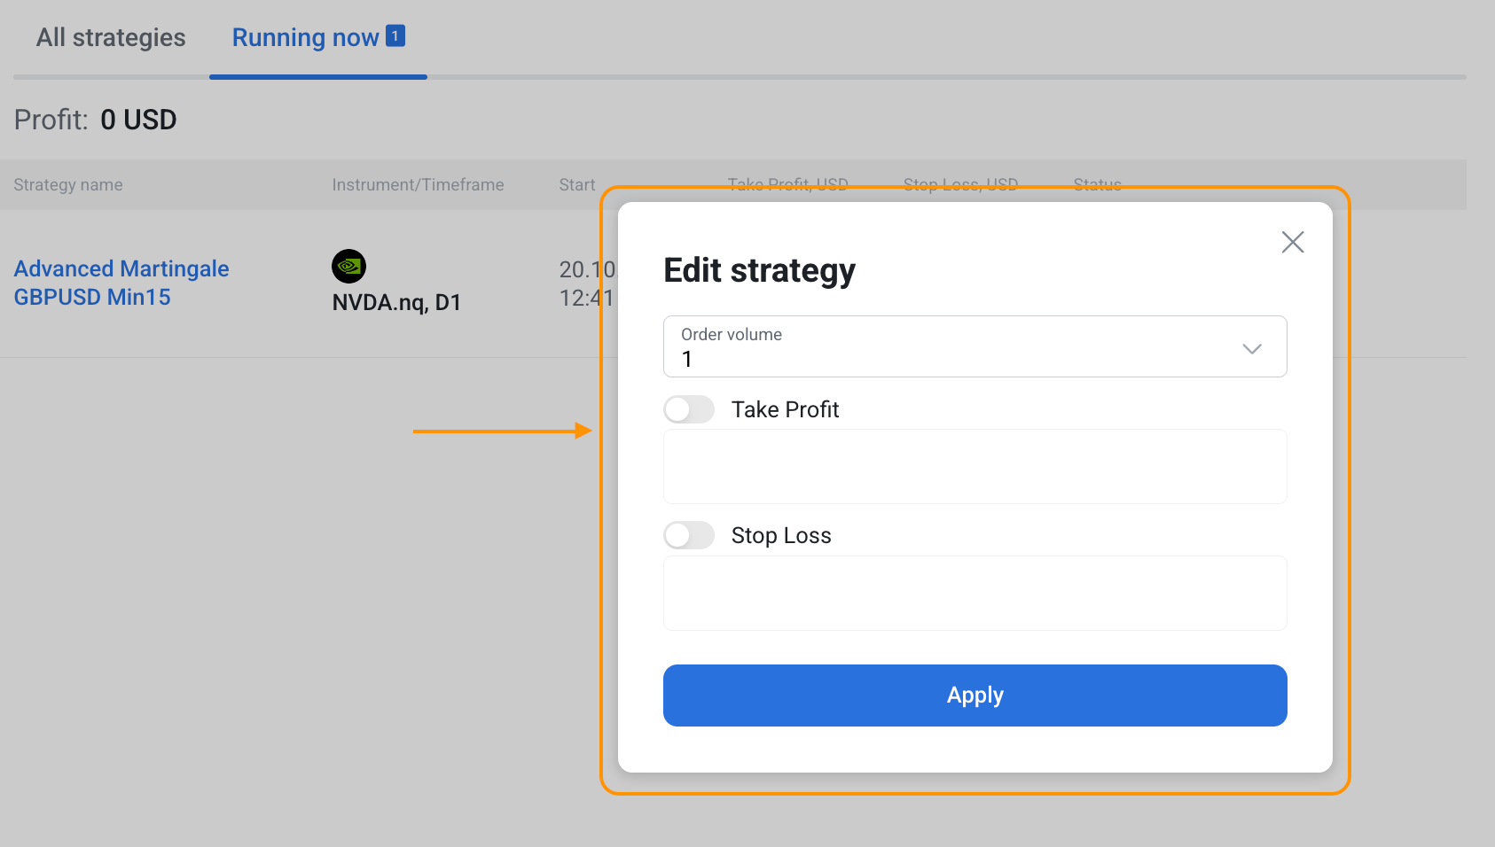Click the Profit 0 USD summary
The width and height of the screenshot is (1495, 847).
tap(96, 120)
